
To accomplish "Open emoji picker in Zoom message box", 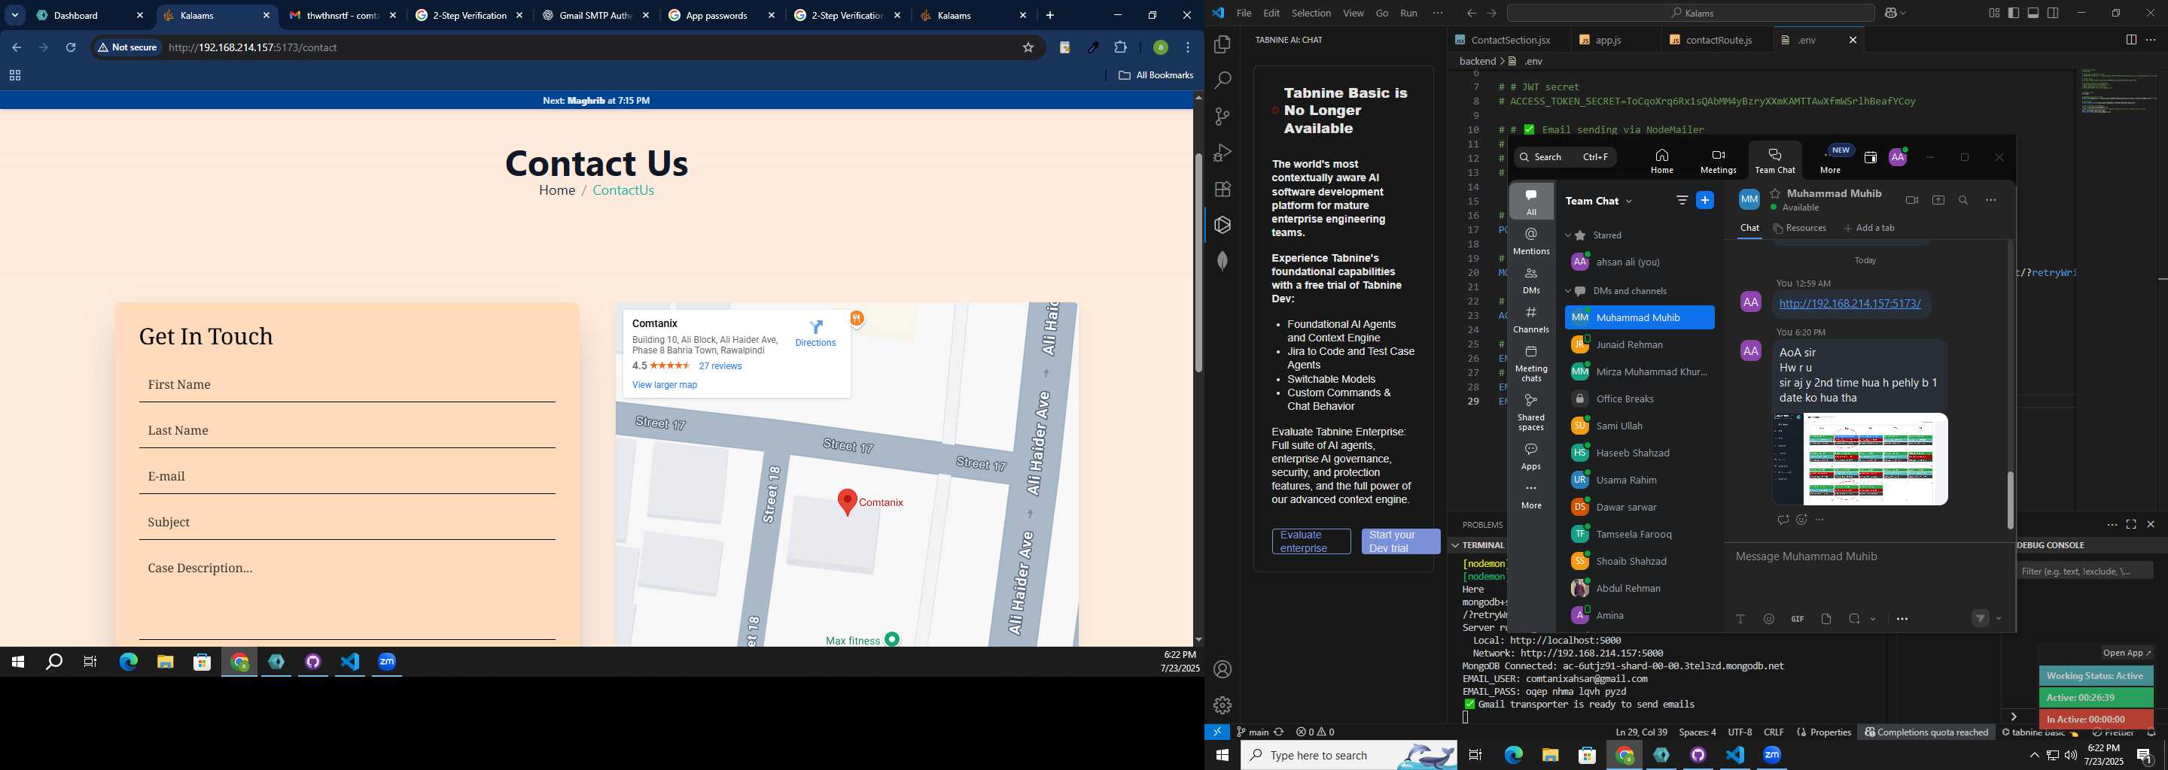I will [1769, 620].
